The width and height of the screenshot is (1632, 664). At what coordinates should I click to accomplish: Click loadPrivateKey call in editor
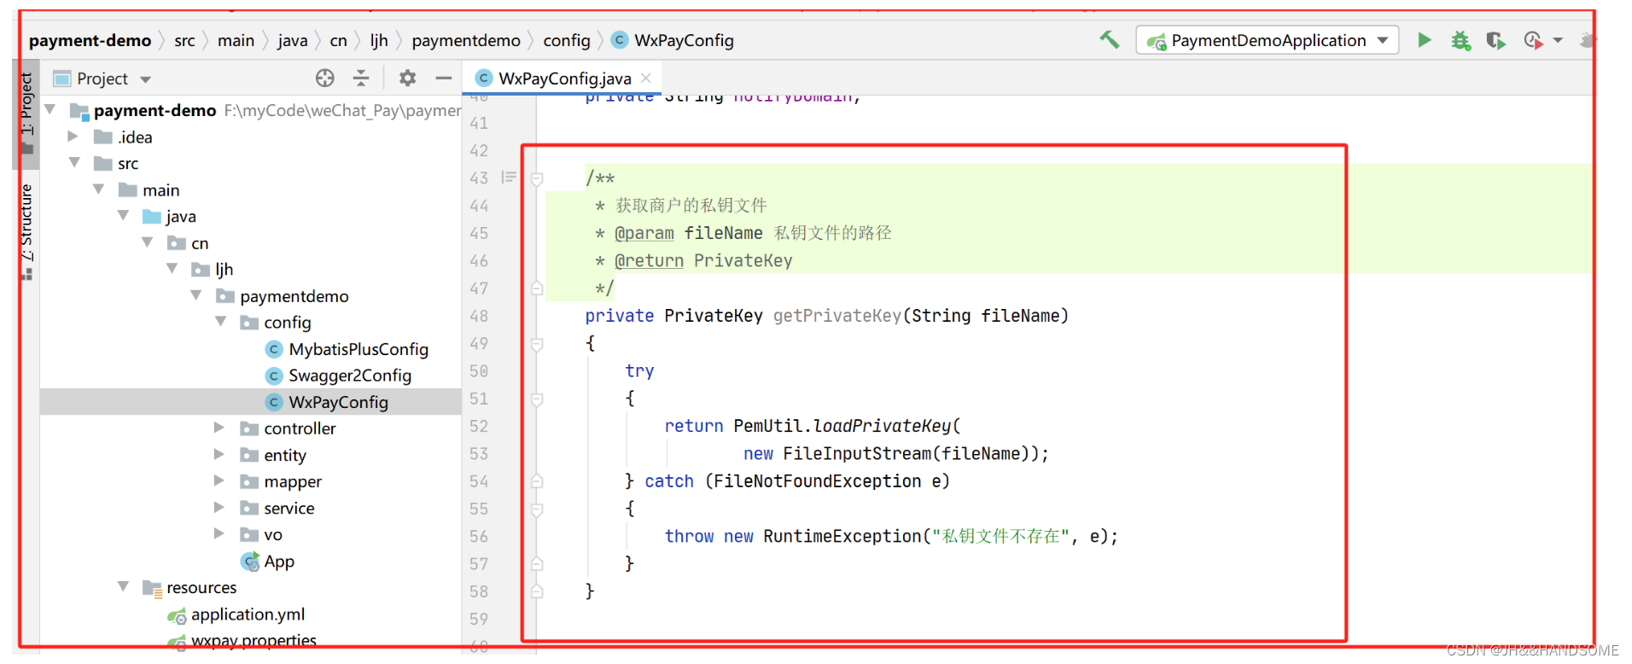[882, 426]
